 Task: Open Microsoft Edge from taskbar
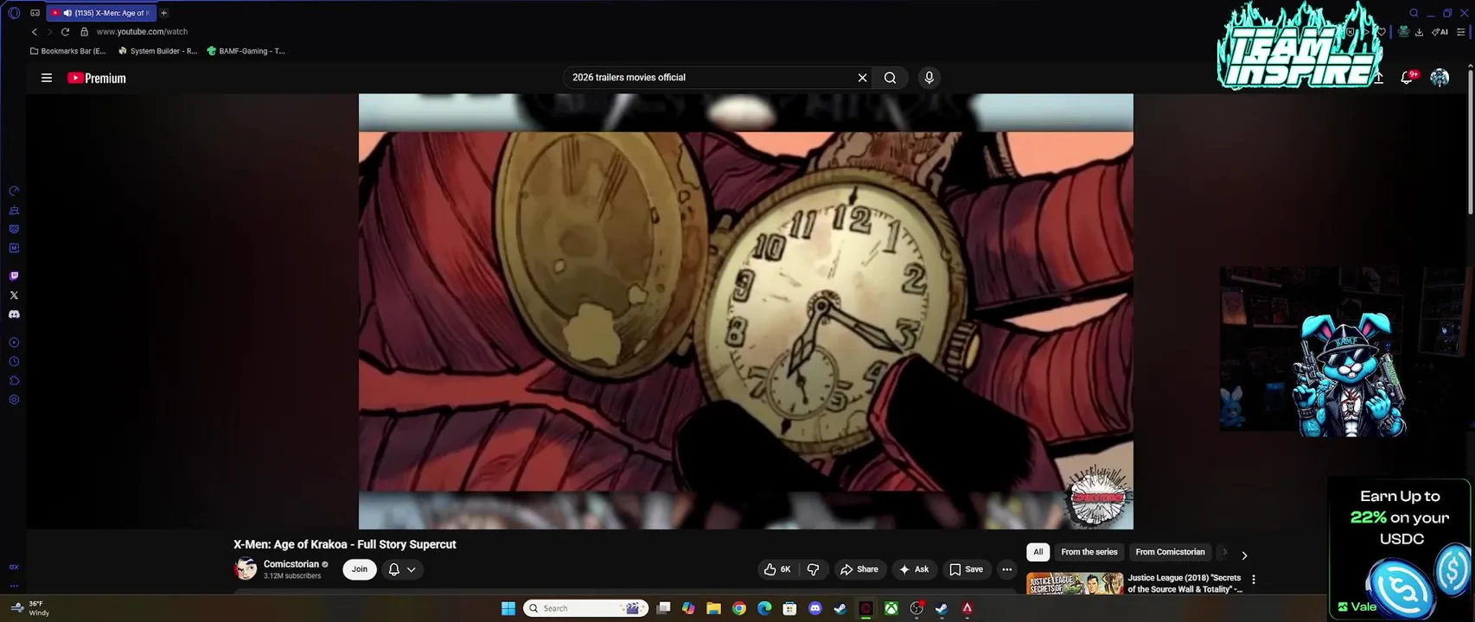[x=764, y=608]
